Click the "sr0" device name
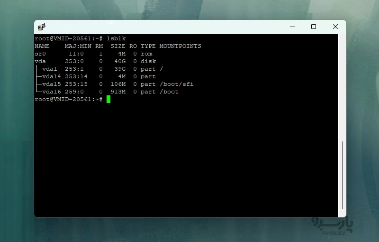 click(x=40, y=54)
